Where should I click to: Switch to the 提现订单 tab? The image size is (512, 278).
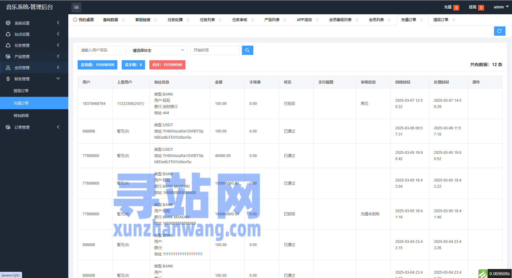441,20
